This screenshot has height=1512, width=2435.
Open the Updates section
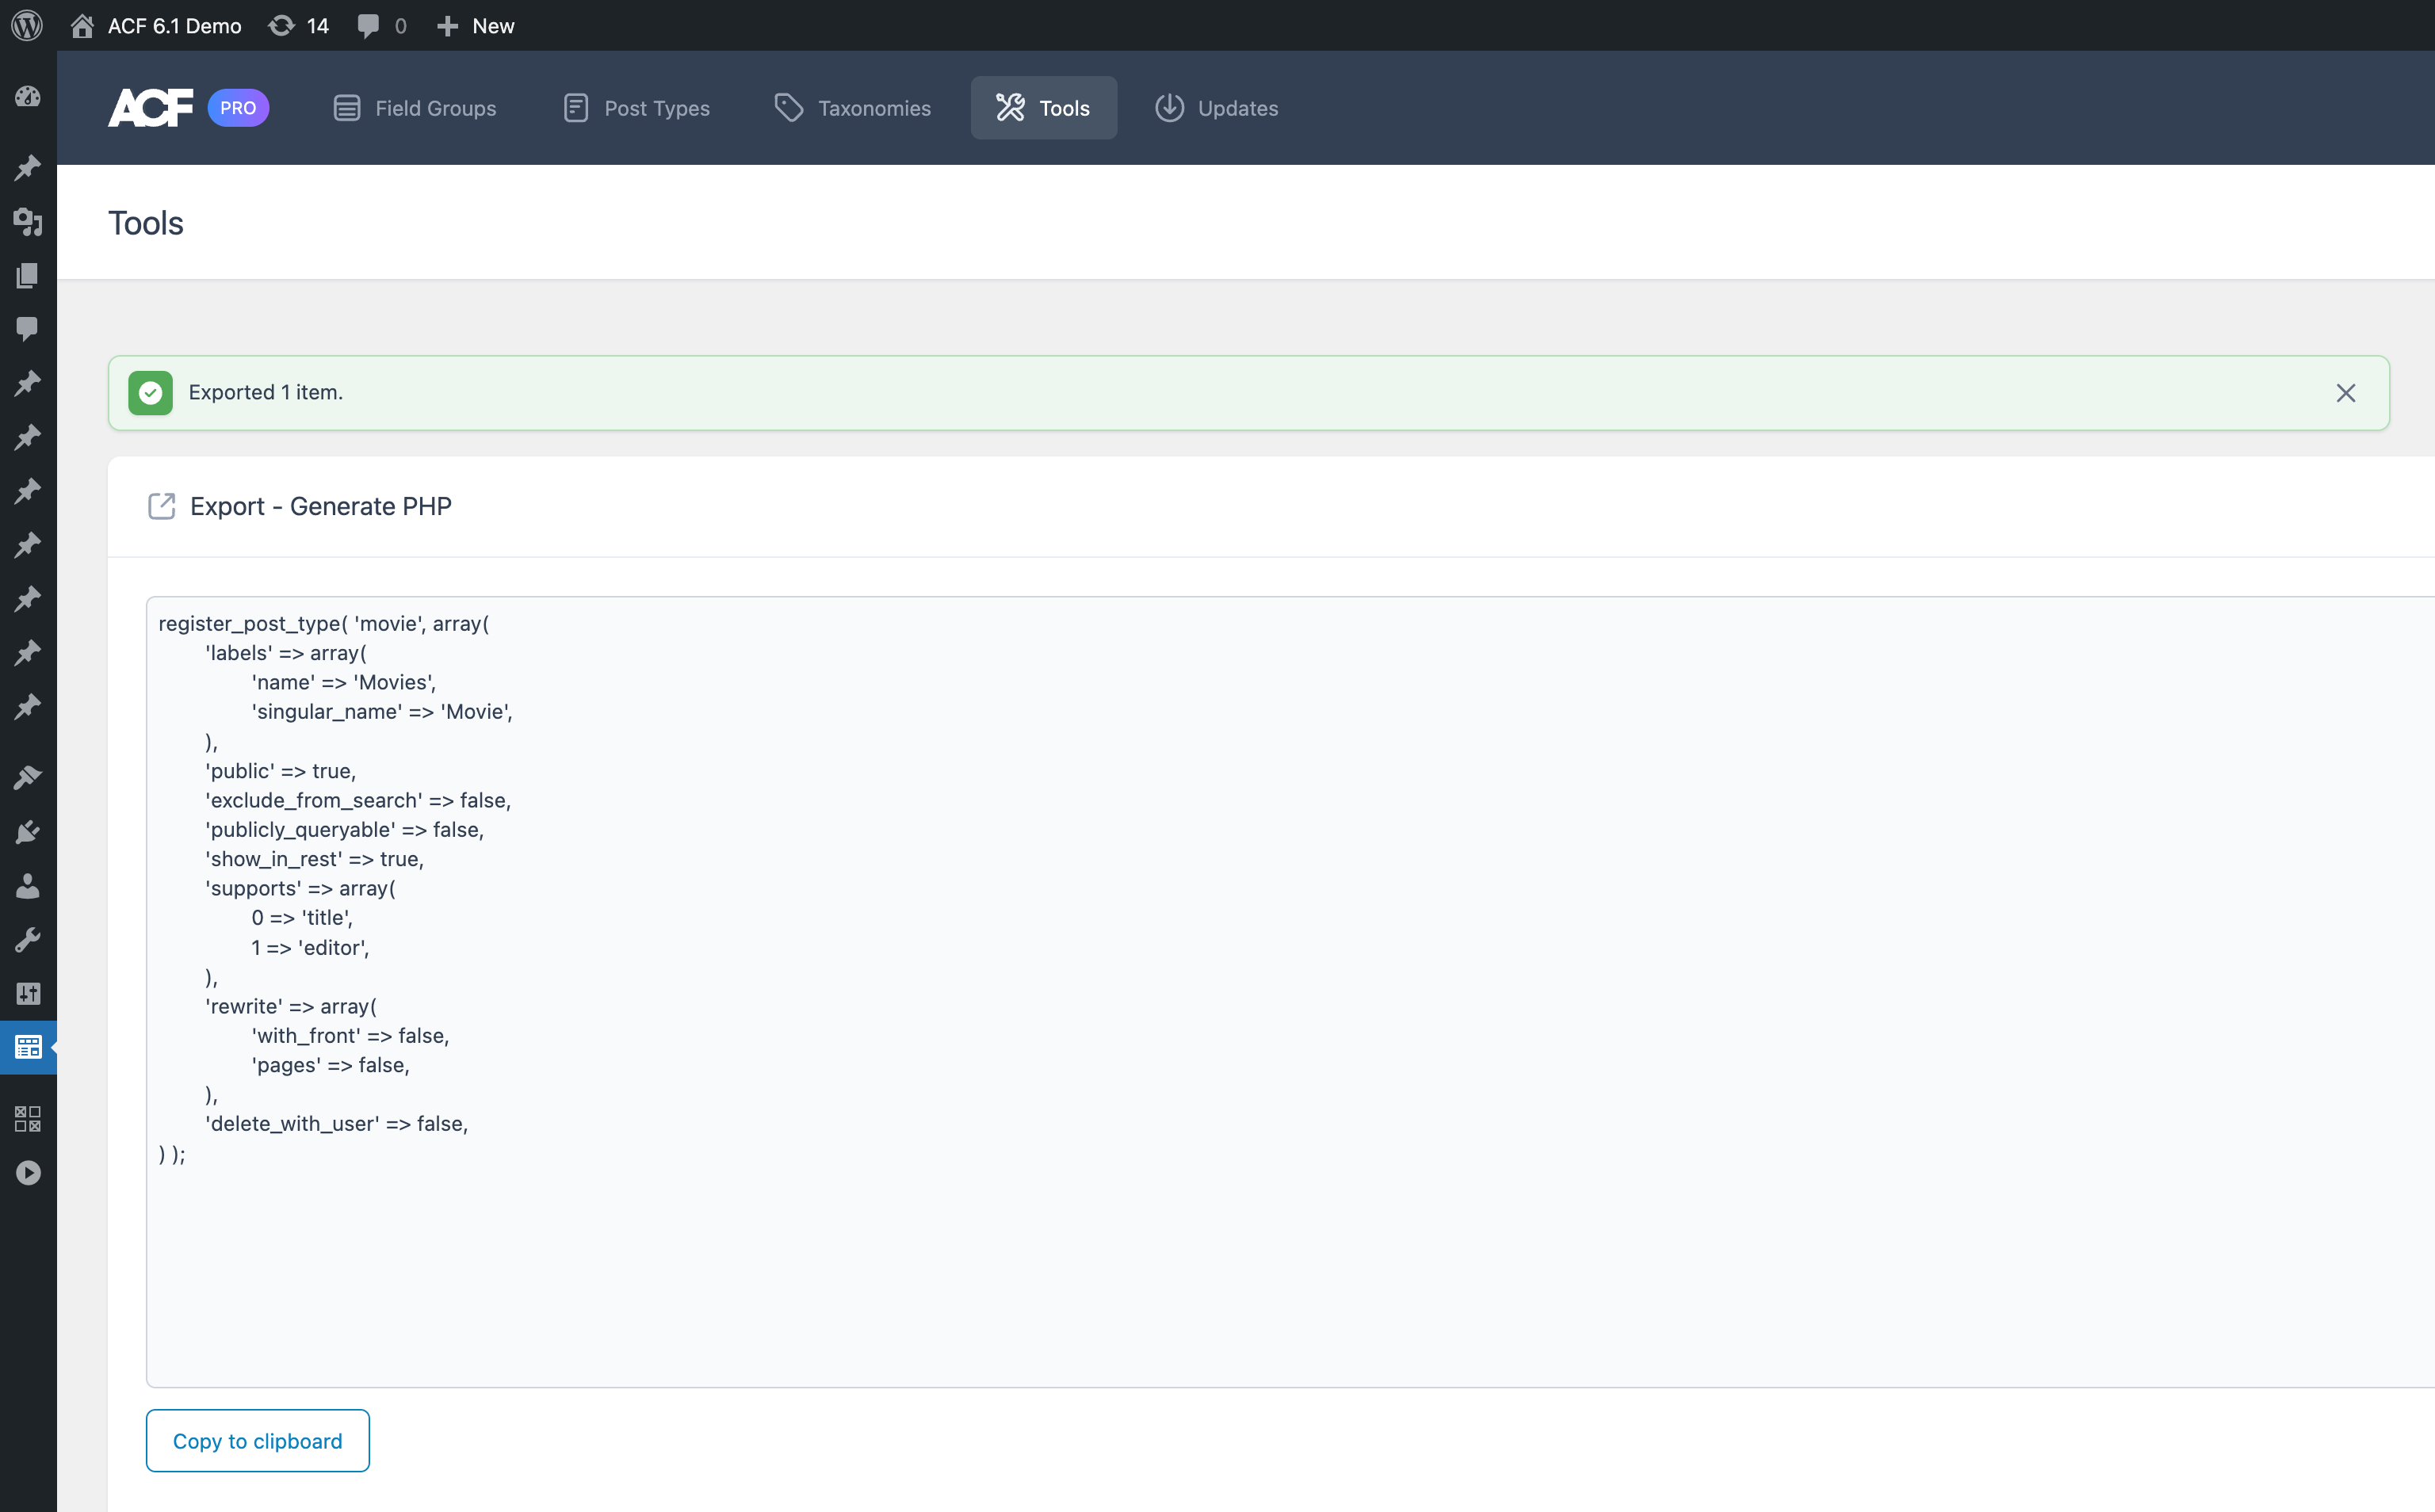coord(1216,108)
